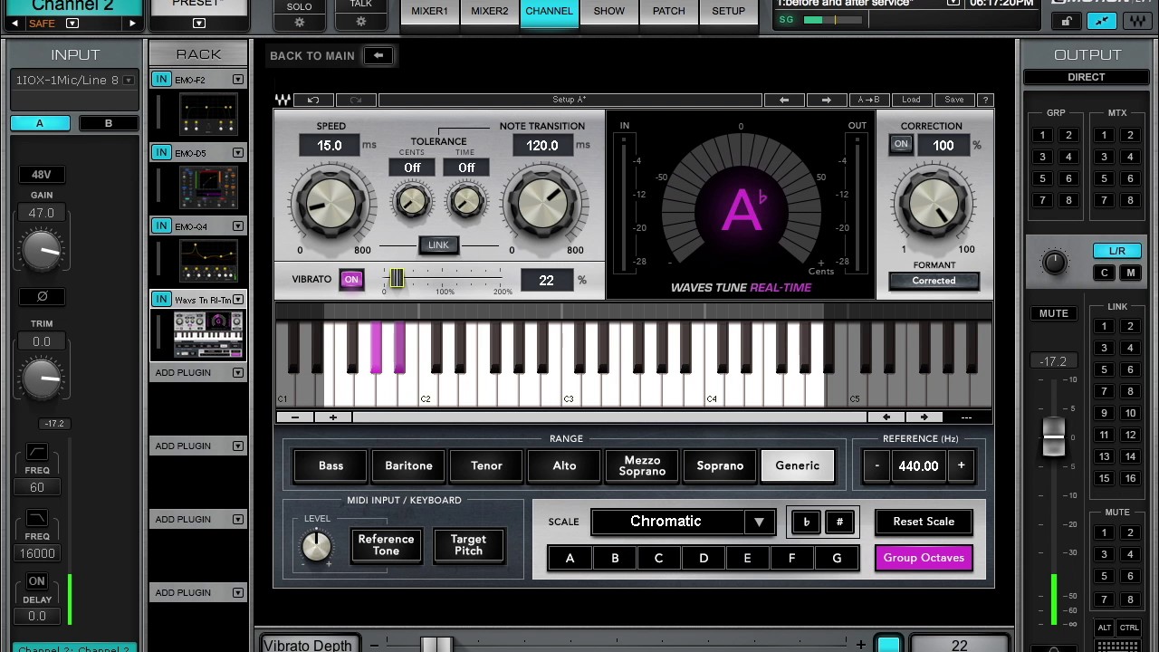Zoom in keyboard with plus icon
Screen dimensions: 1159x652
pyautogui.click(x=332, y=417)
